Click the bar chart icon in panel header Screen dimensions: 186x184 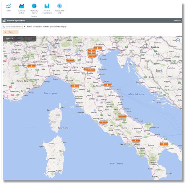coord(4,21)
